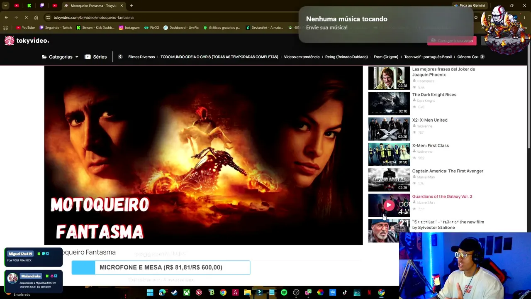Image resolution: width=531 pixels, height=299 pixels.
Task: Open Todo Mundo Odeia o Chris category
Action: click(219, 57)
